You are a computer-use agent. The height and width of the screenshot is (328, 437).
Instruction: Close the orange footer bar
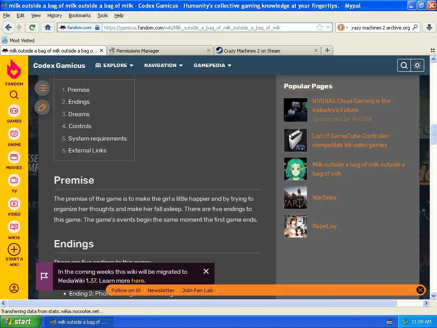(x=420, y=290)
